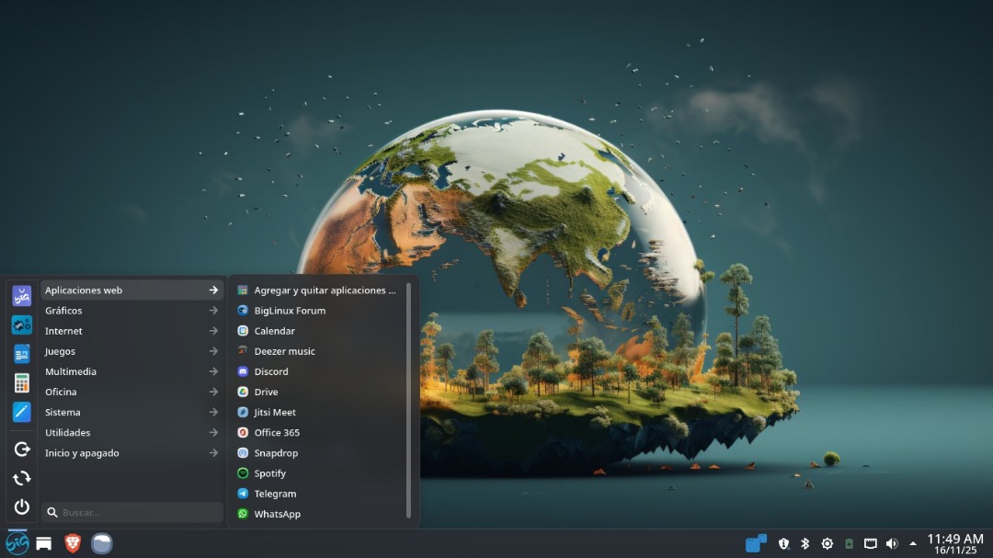Expand the Internet category arrow

pos(213,331)
